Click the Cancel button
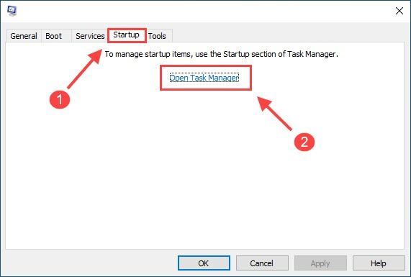 [x=262, y=263]
